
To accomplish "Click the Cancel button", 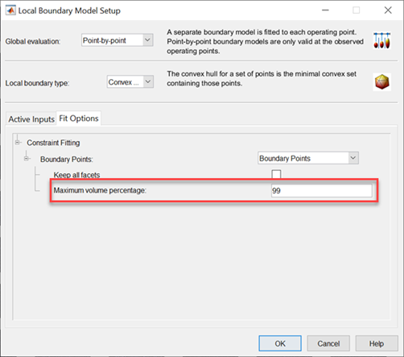I will (x=328, y=343).
